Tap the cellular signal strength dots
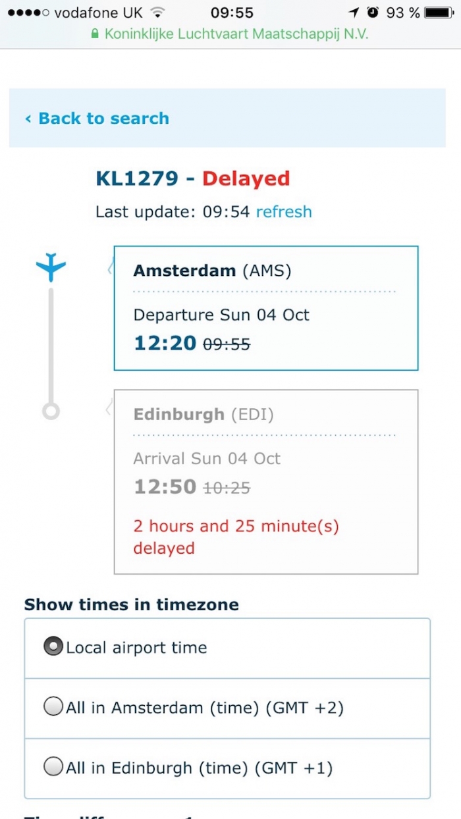Viewport: 461px width, 819px height. click(x=27, y=13)
